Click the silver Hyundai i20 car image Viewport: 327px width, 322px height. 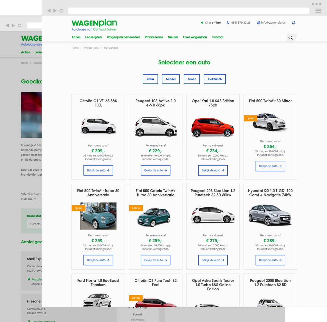[270, 215]
